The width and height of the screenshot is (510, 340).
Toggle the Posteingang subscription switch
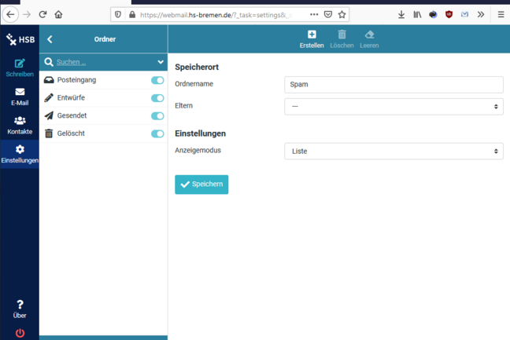[157, 80]
